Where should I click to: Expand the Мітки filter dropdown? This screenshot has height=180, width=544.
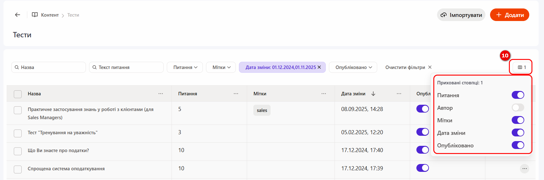221,67
